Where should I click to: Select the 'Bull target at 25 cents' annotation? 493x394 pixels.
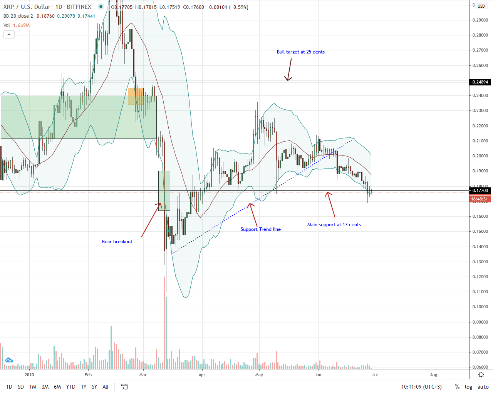[301, 52]
